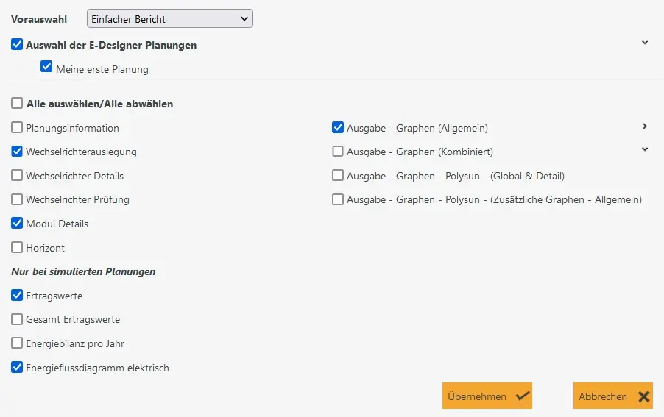The width and height of the screenshot is (664, 417).
Task: Disable Energieflussdiagramm elektrisch checkbox
Action: pos(17,367)
